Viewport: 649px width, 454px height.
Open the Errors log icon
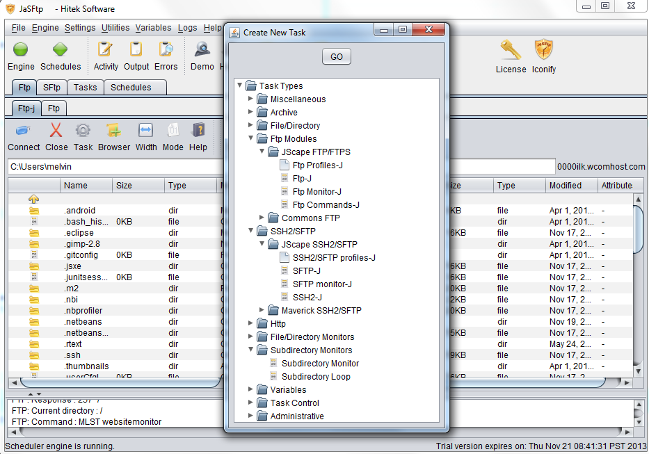click(166, 49)
